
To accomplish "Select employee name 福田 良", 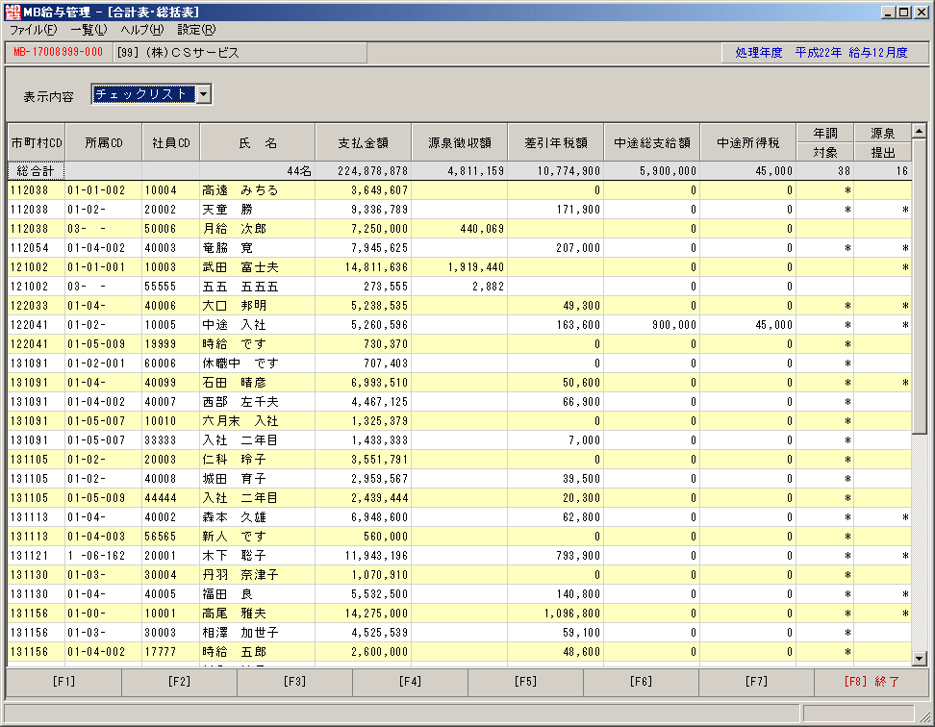I will pyautogui.click(x=227, y=594).
